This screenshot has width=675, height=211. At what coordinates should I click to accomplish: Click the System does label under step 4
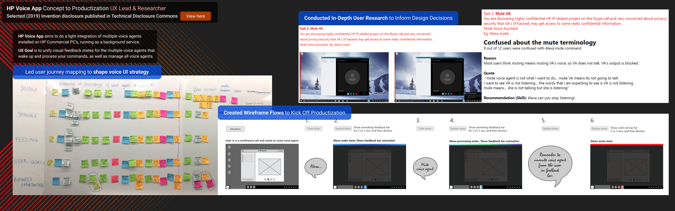tap(458, 129)
